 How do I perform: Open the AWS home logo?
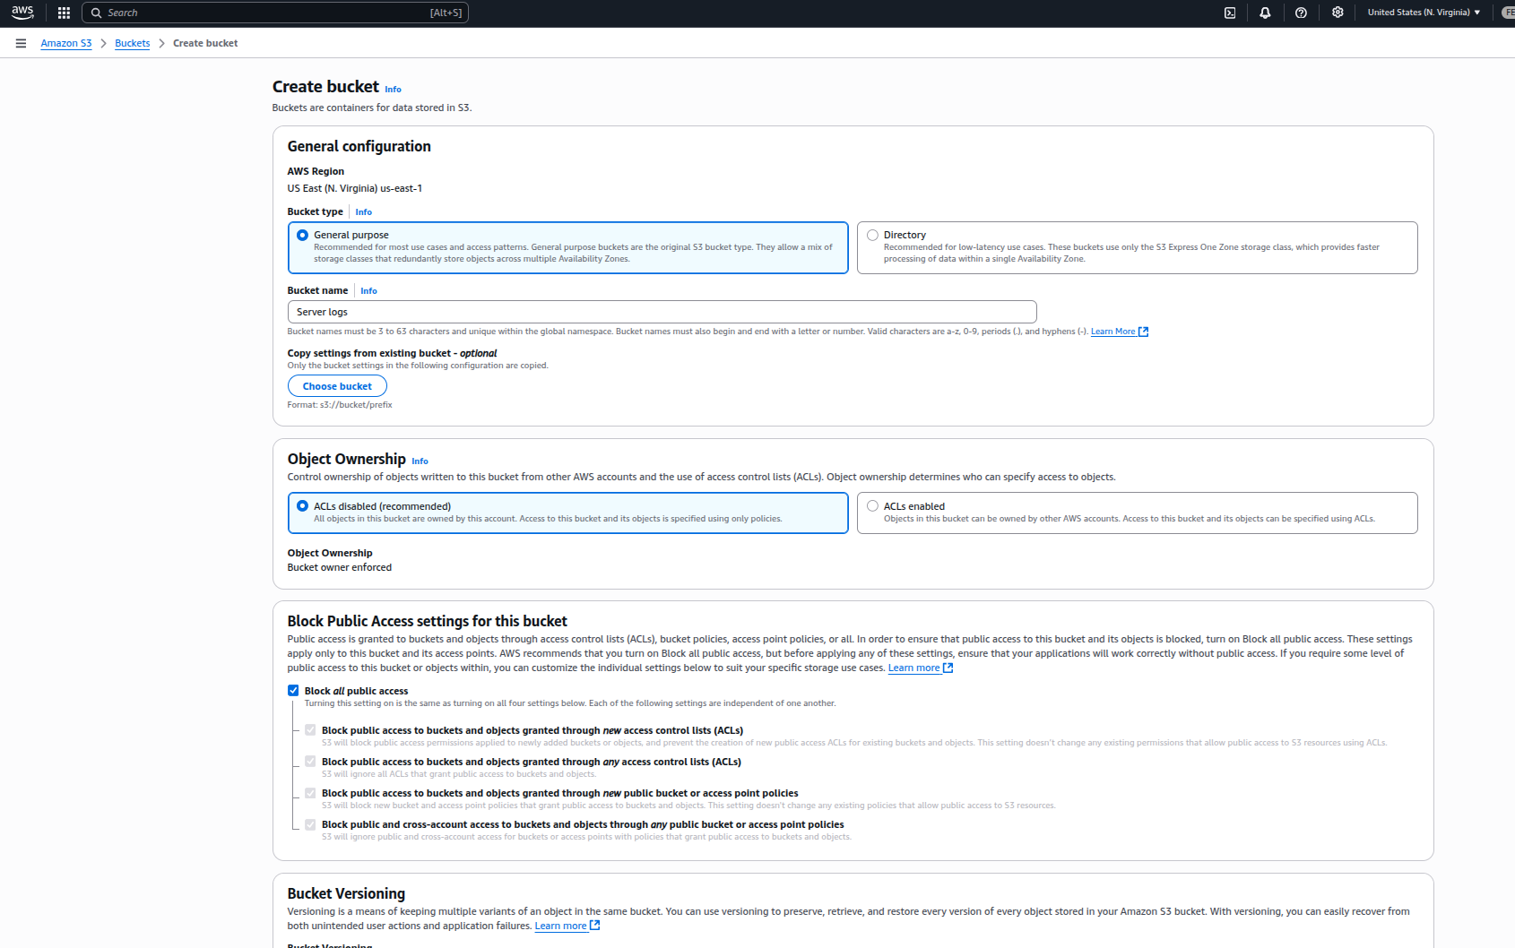[x=22, y=13]
